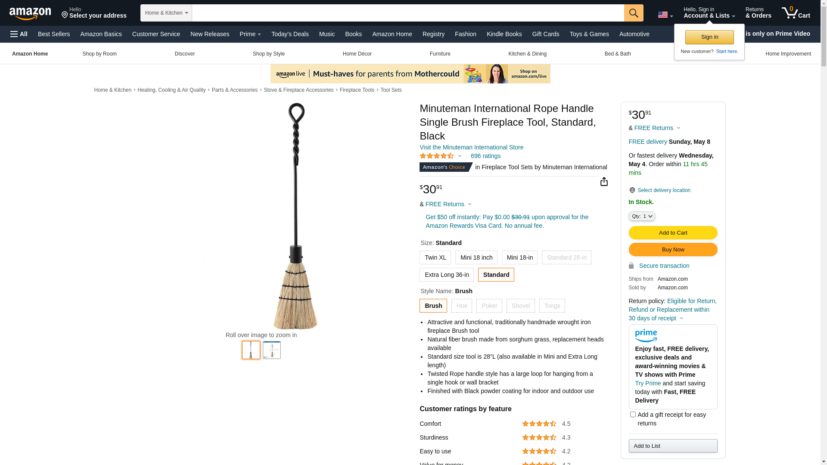Open the All hamburger menu

click(19, 34)
